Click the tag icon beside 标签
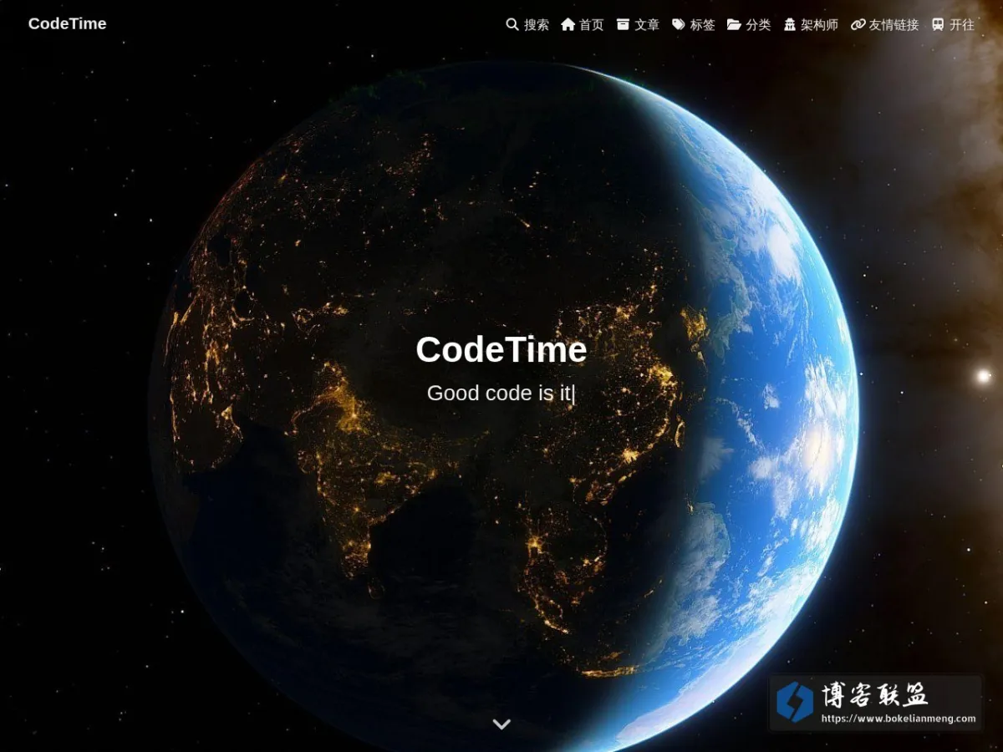The image size is (1003, 752). (679, 24)
